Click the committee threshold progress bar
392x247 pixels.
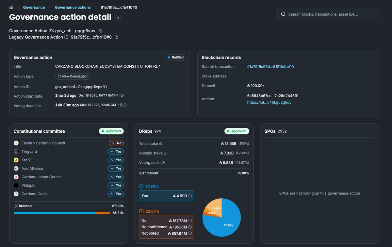(62, 213)
